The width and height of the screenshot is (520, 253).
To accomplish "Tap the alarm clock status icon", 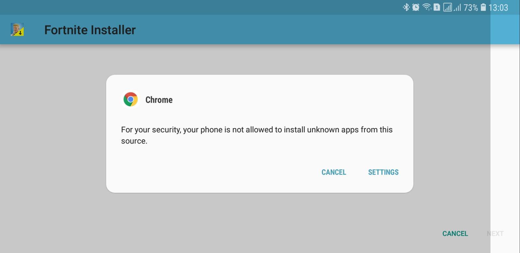I will tap(416, 7).
